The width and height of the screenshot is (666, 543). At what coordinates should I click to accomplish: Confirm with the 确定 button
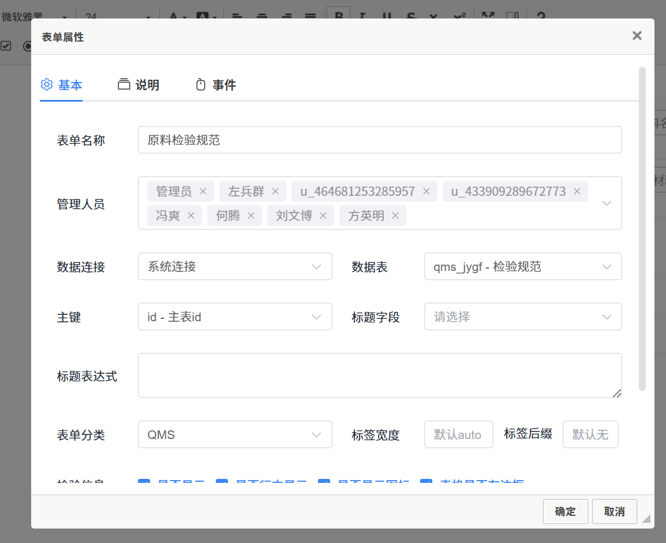[565, 511]
